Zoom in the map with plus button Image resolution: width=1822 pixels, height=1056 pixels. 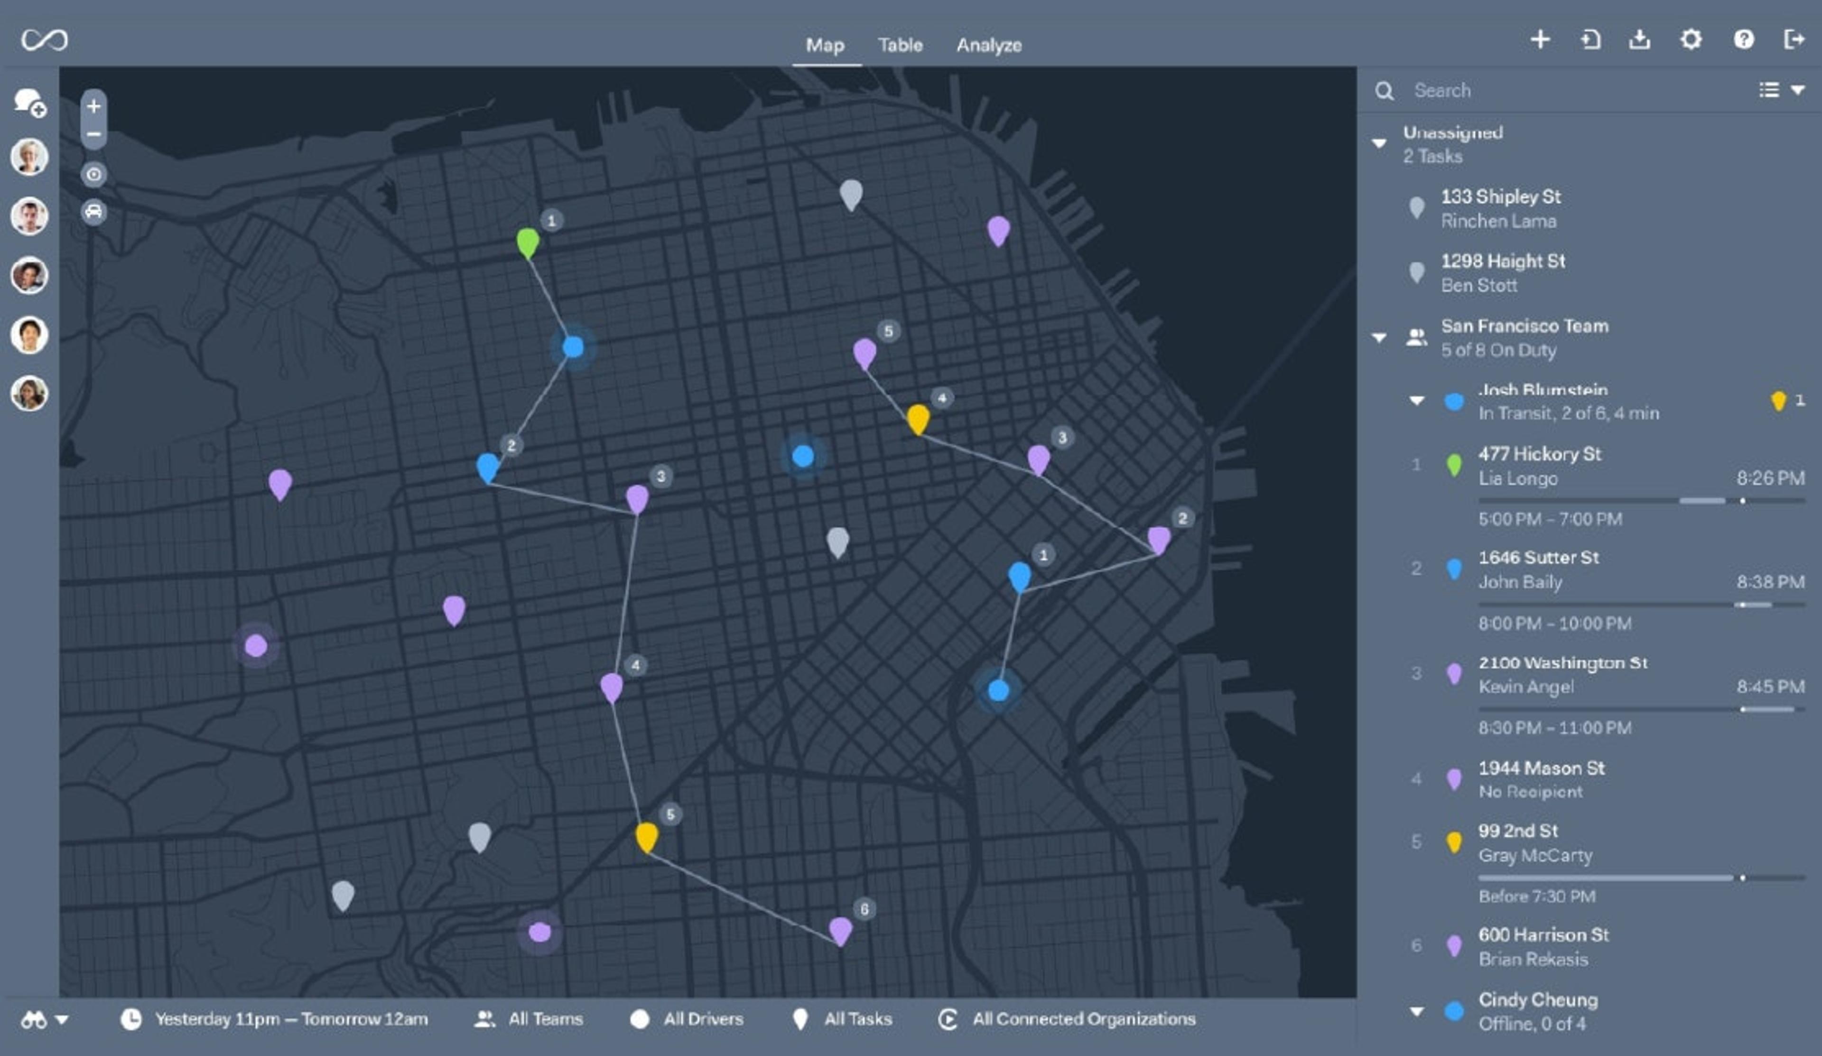pos(94,106)
